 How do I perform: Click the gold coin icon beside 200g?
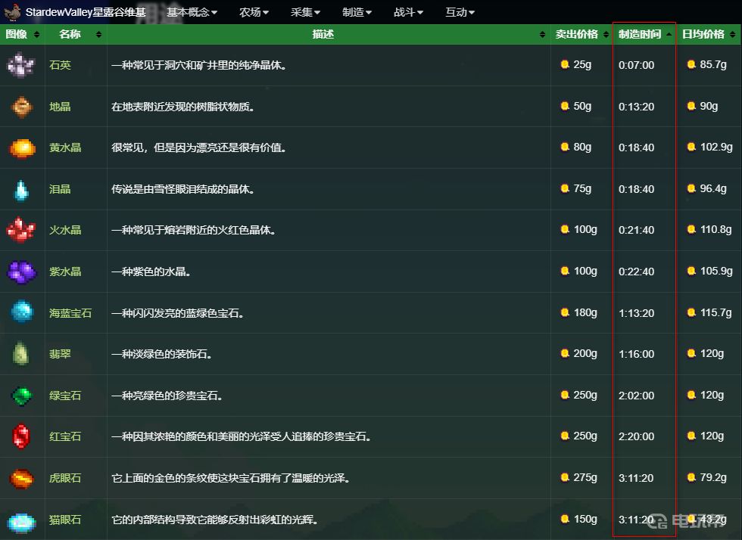565,353
